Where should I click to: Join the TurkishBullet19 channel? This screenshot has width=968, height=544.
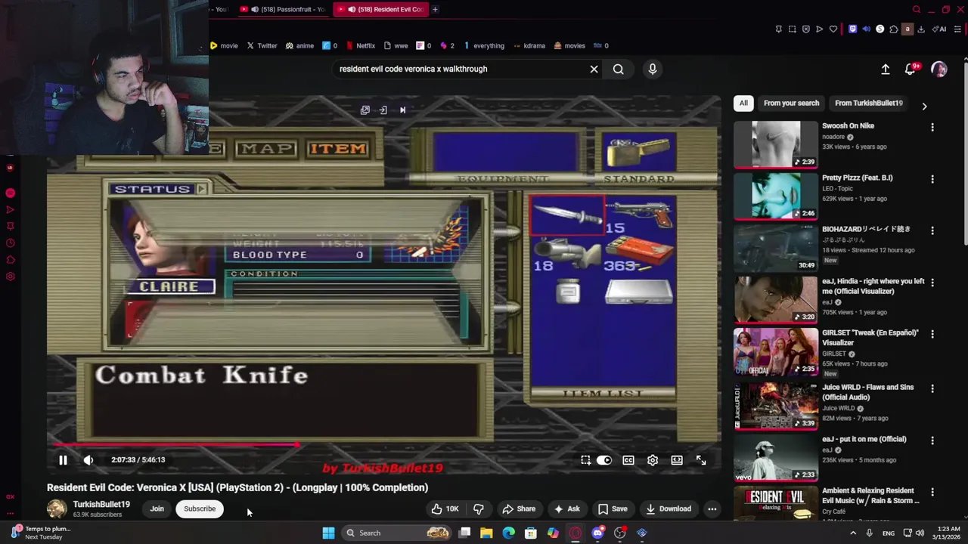(x=157, y=509)
